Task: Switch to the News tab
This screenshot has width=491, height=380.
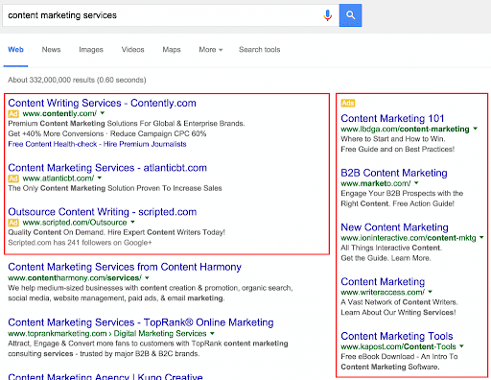Action: (51, 50)
